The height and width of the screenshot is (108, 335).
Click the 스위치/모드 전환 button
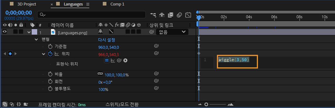pos(122,105)
